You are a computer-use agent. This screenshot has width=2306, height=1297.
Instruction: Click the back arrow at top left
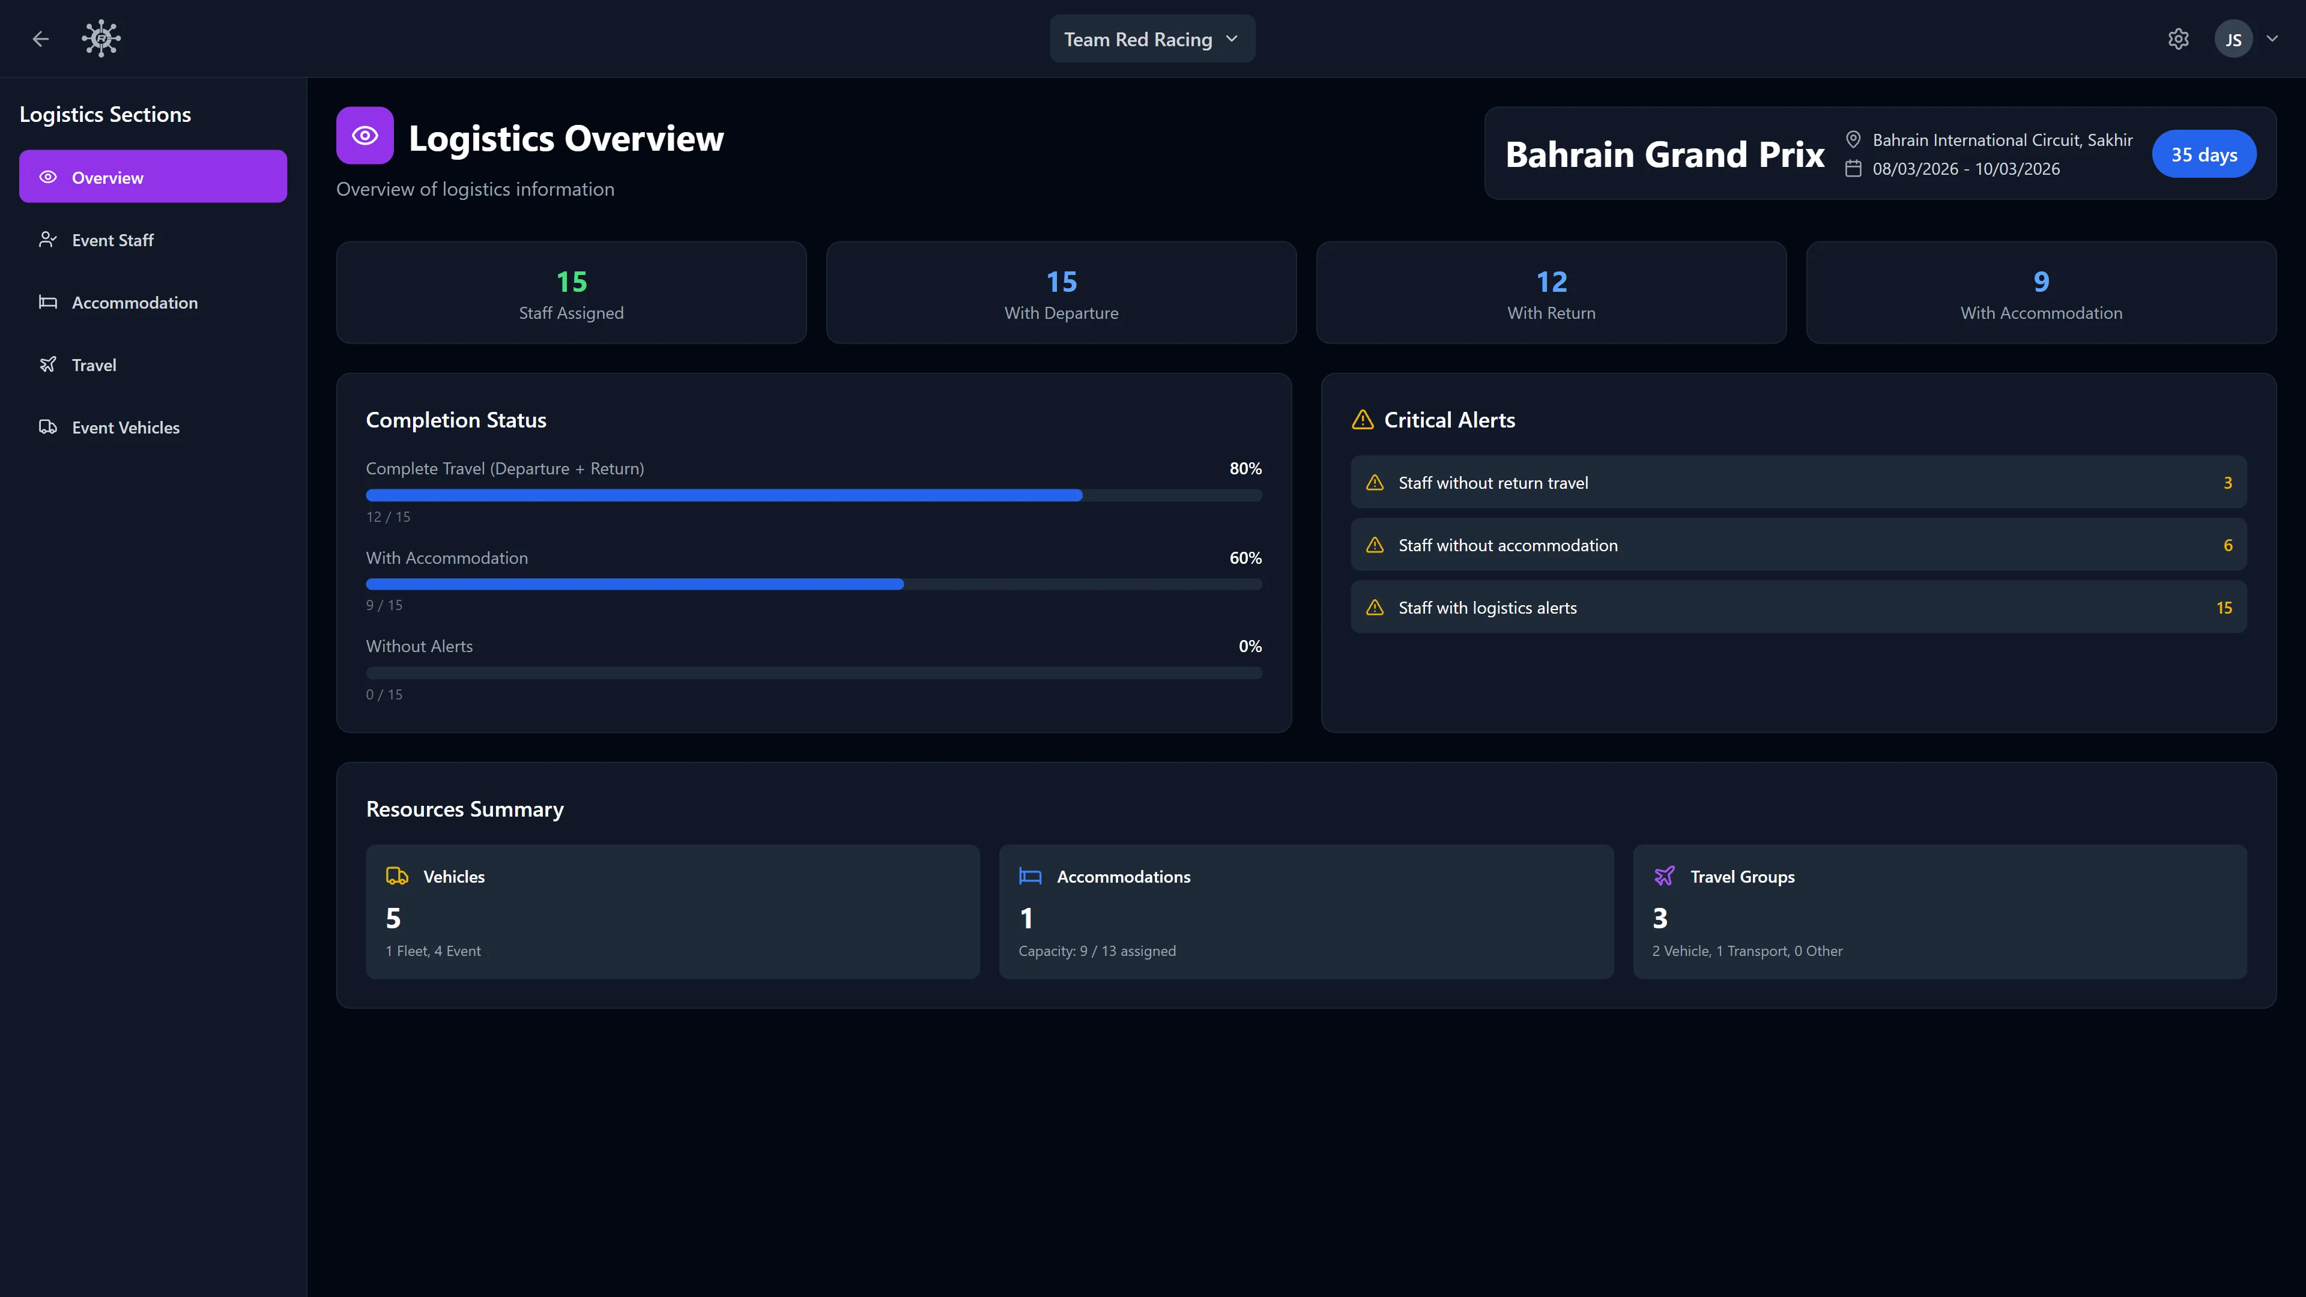coord(40,38)
